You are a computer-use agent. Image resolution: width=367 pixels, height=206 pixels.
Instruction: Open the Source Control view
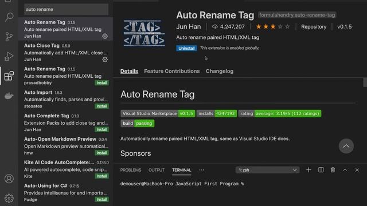click(x=9, y=37)
